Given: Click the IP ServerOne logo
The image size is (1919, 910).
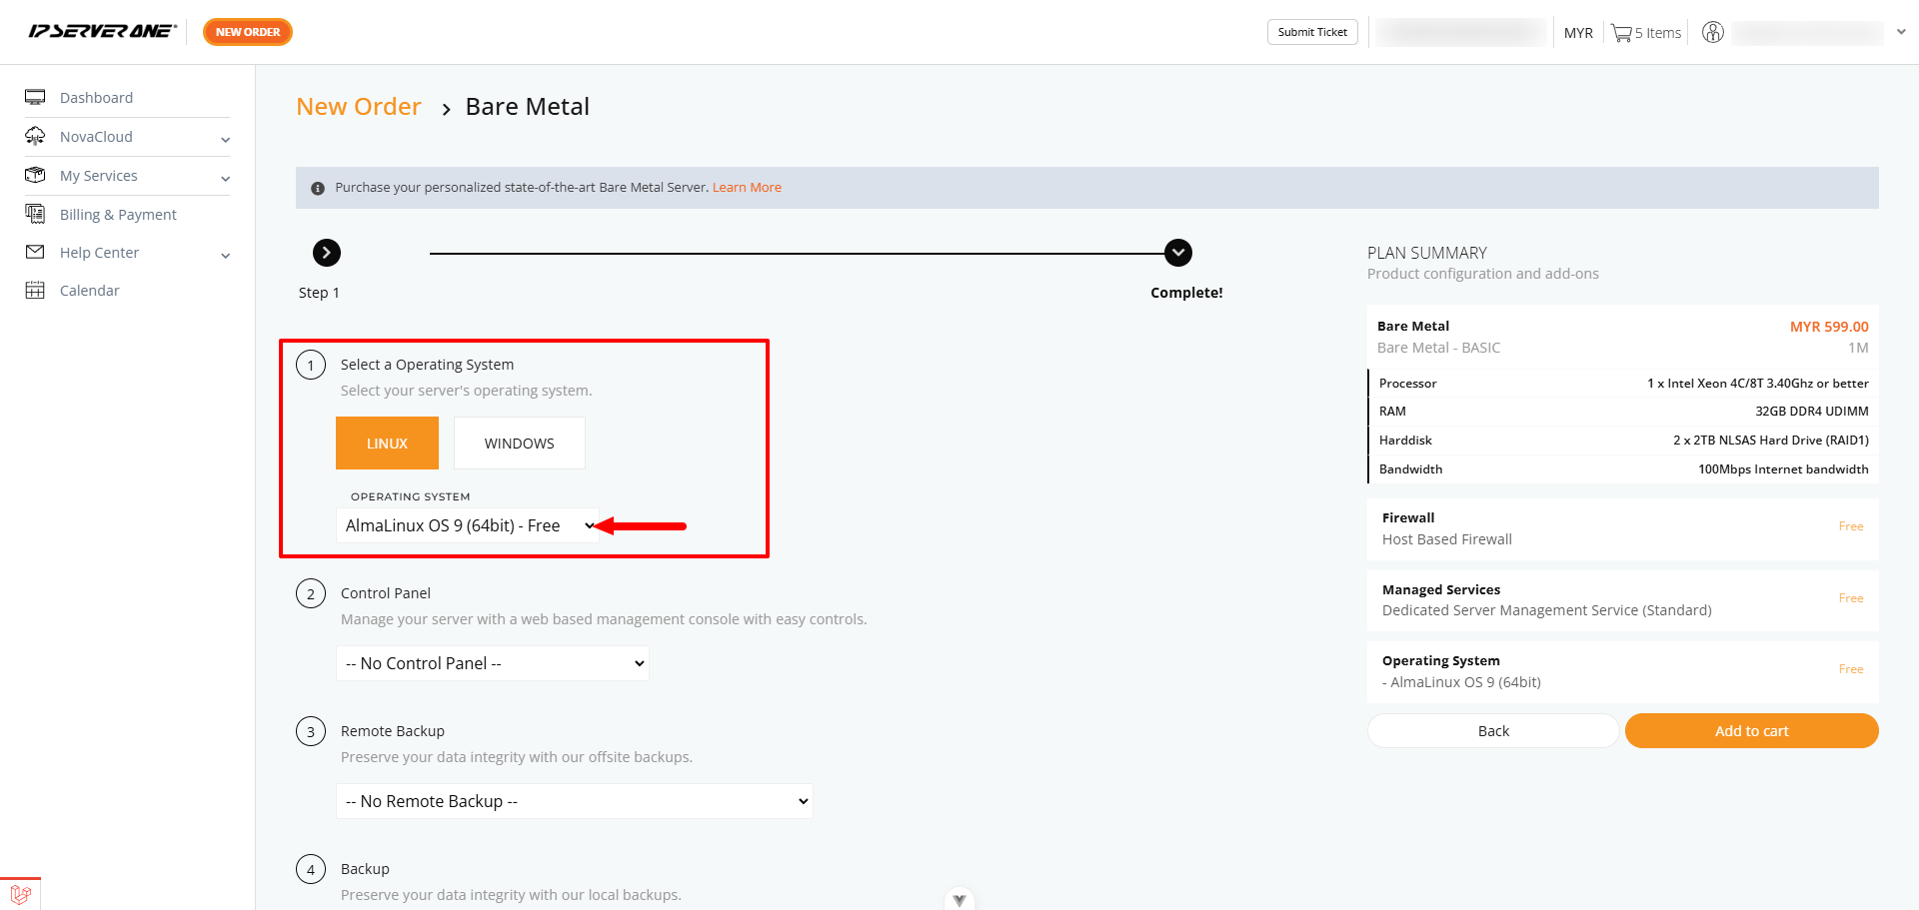Looking at the screenshot, I should tap(102, 31).
